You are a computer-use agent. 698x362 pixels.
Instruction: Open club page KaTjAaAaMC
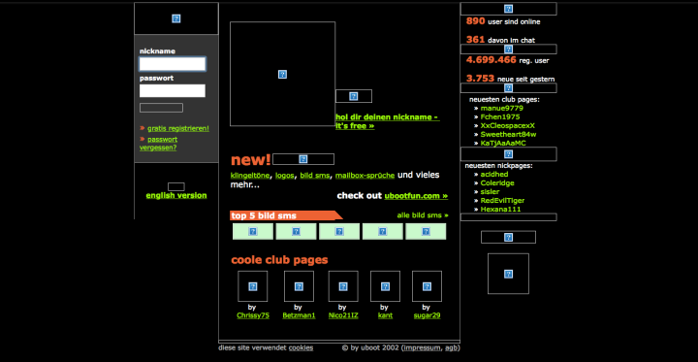click(503, 143)
